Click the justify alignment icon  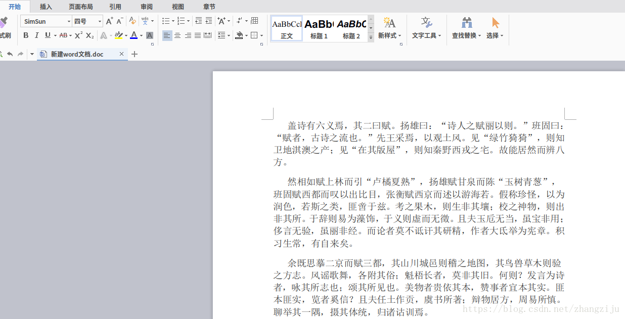pos(197,35)
